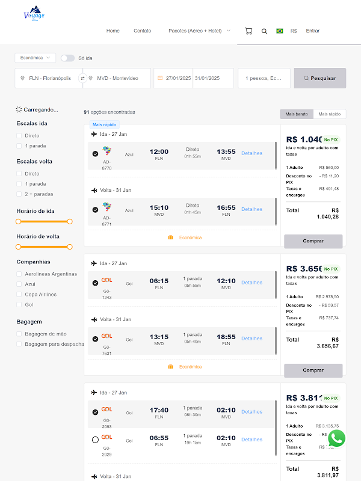361x481 pixels.
Task: Click the 27/01/2025 departure date field
Action: coord(173,78)
